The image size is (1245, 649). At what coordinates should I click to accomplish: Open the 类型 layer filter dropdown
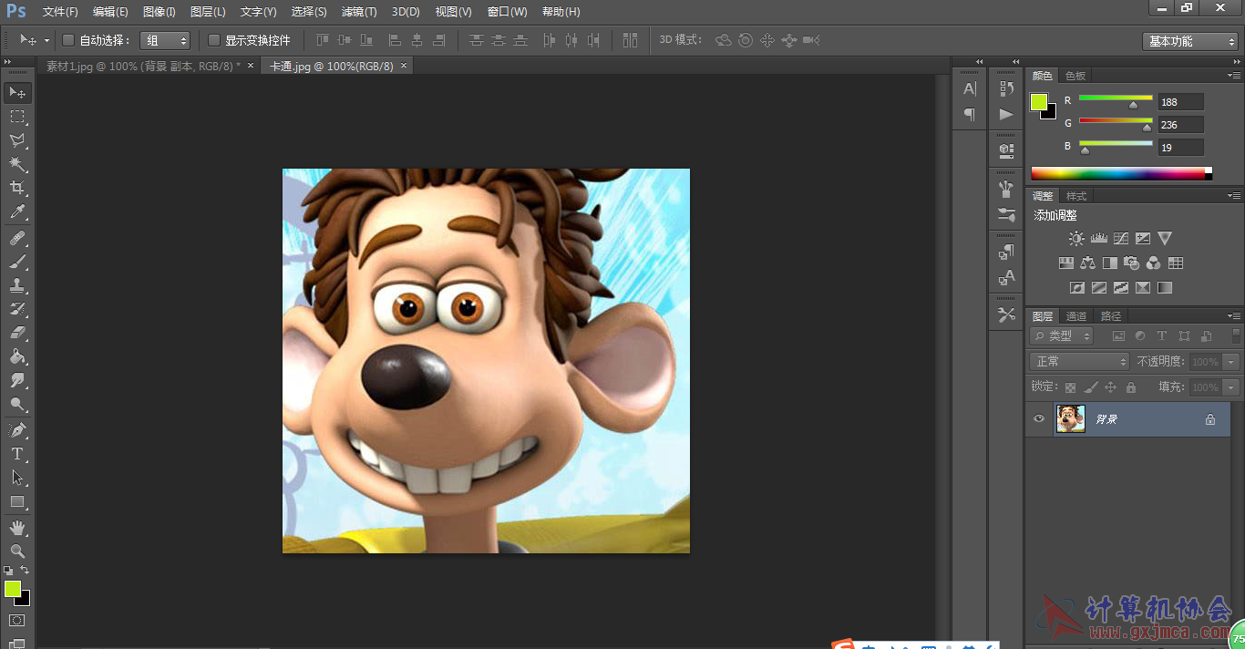click(1062, 336)
